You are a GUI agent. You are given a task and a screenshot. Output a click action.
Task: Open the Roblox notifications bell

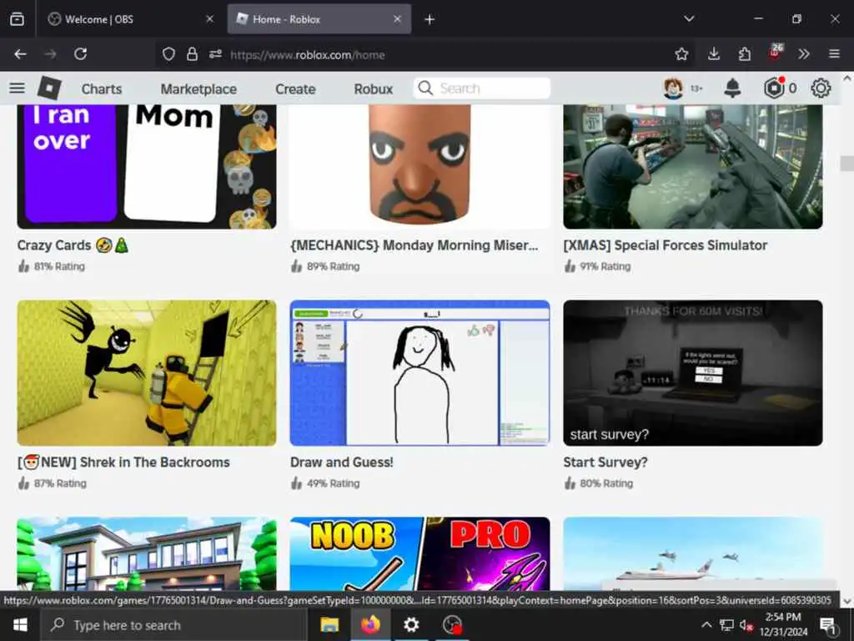(x=732, y=88)
